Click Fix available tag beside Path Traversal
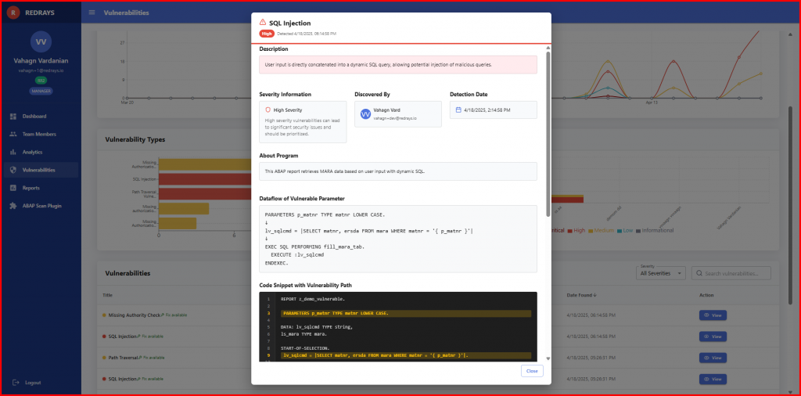The height and width of the screenshot is (396, 801). 152,358
